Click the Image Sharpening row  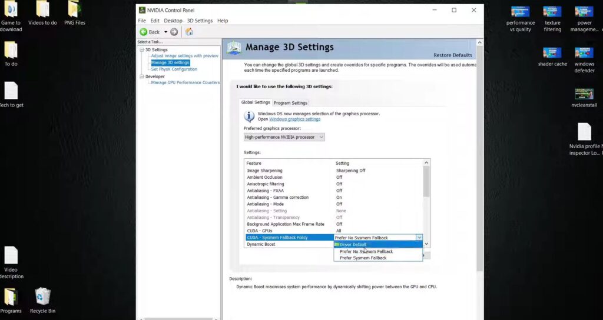pyautogui.click(x=334, y=171)
